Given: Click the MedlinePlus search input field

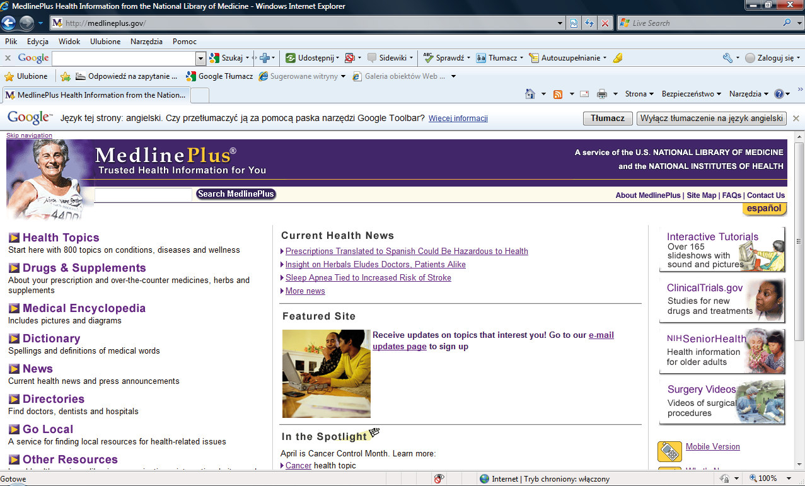Looking at the screenshot, I should [x=143, y=194].
